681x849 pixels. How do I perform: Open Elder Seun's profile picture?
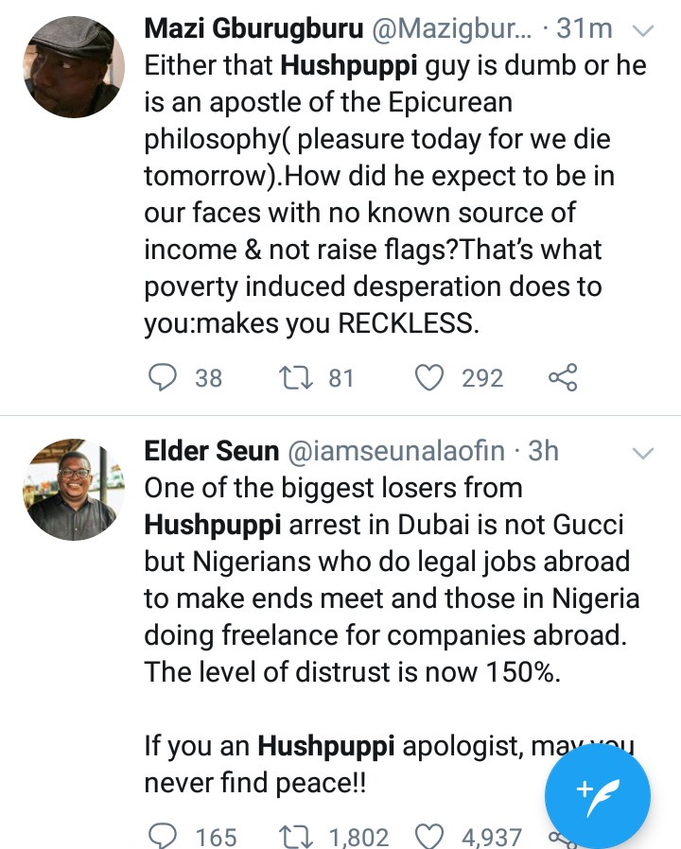pos(73,489)
